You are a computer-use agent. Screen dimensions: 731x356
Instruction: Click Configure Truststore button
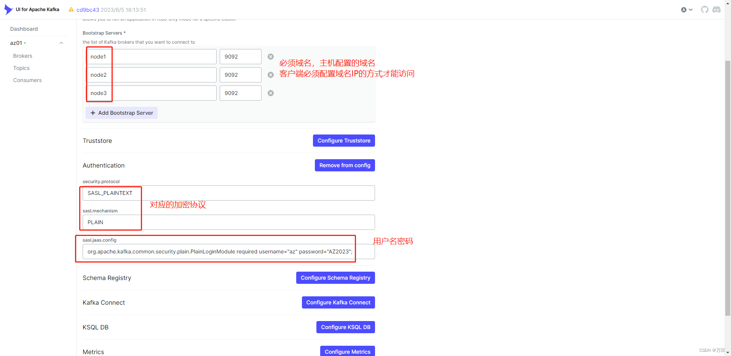point(344,141)
